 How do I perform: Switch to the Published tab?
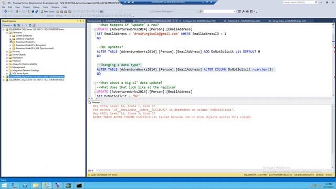tap(242, 21)
